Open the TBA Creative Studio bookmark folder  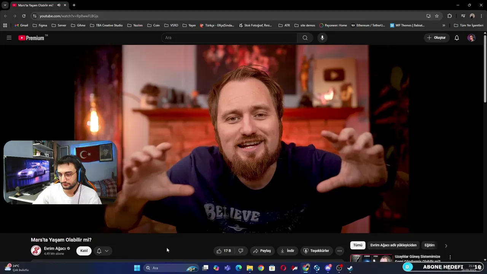pyautogui.click(x=106, y=25)
